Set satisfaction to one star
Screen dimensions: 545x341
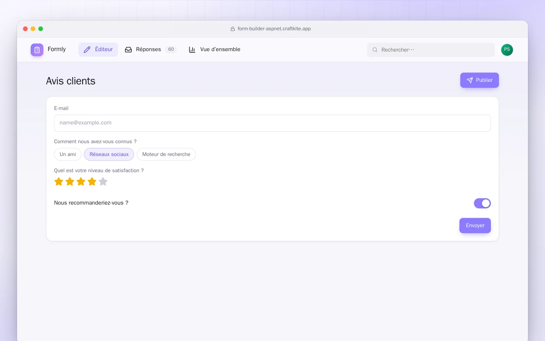59,182
